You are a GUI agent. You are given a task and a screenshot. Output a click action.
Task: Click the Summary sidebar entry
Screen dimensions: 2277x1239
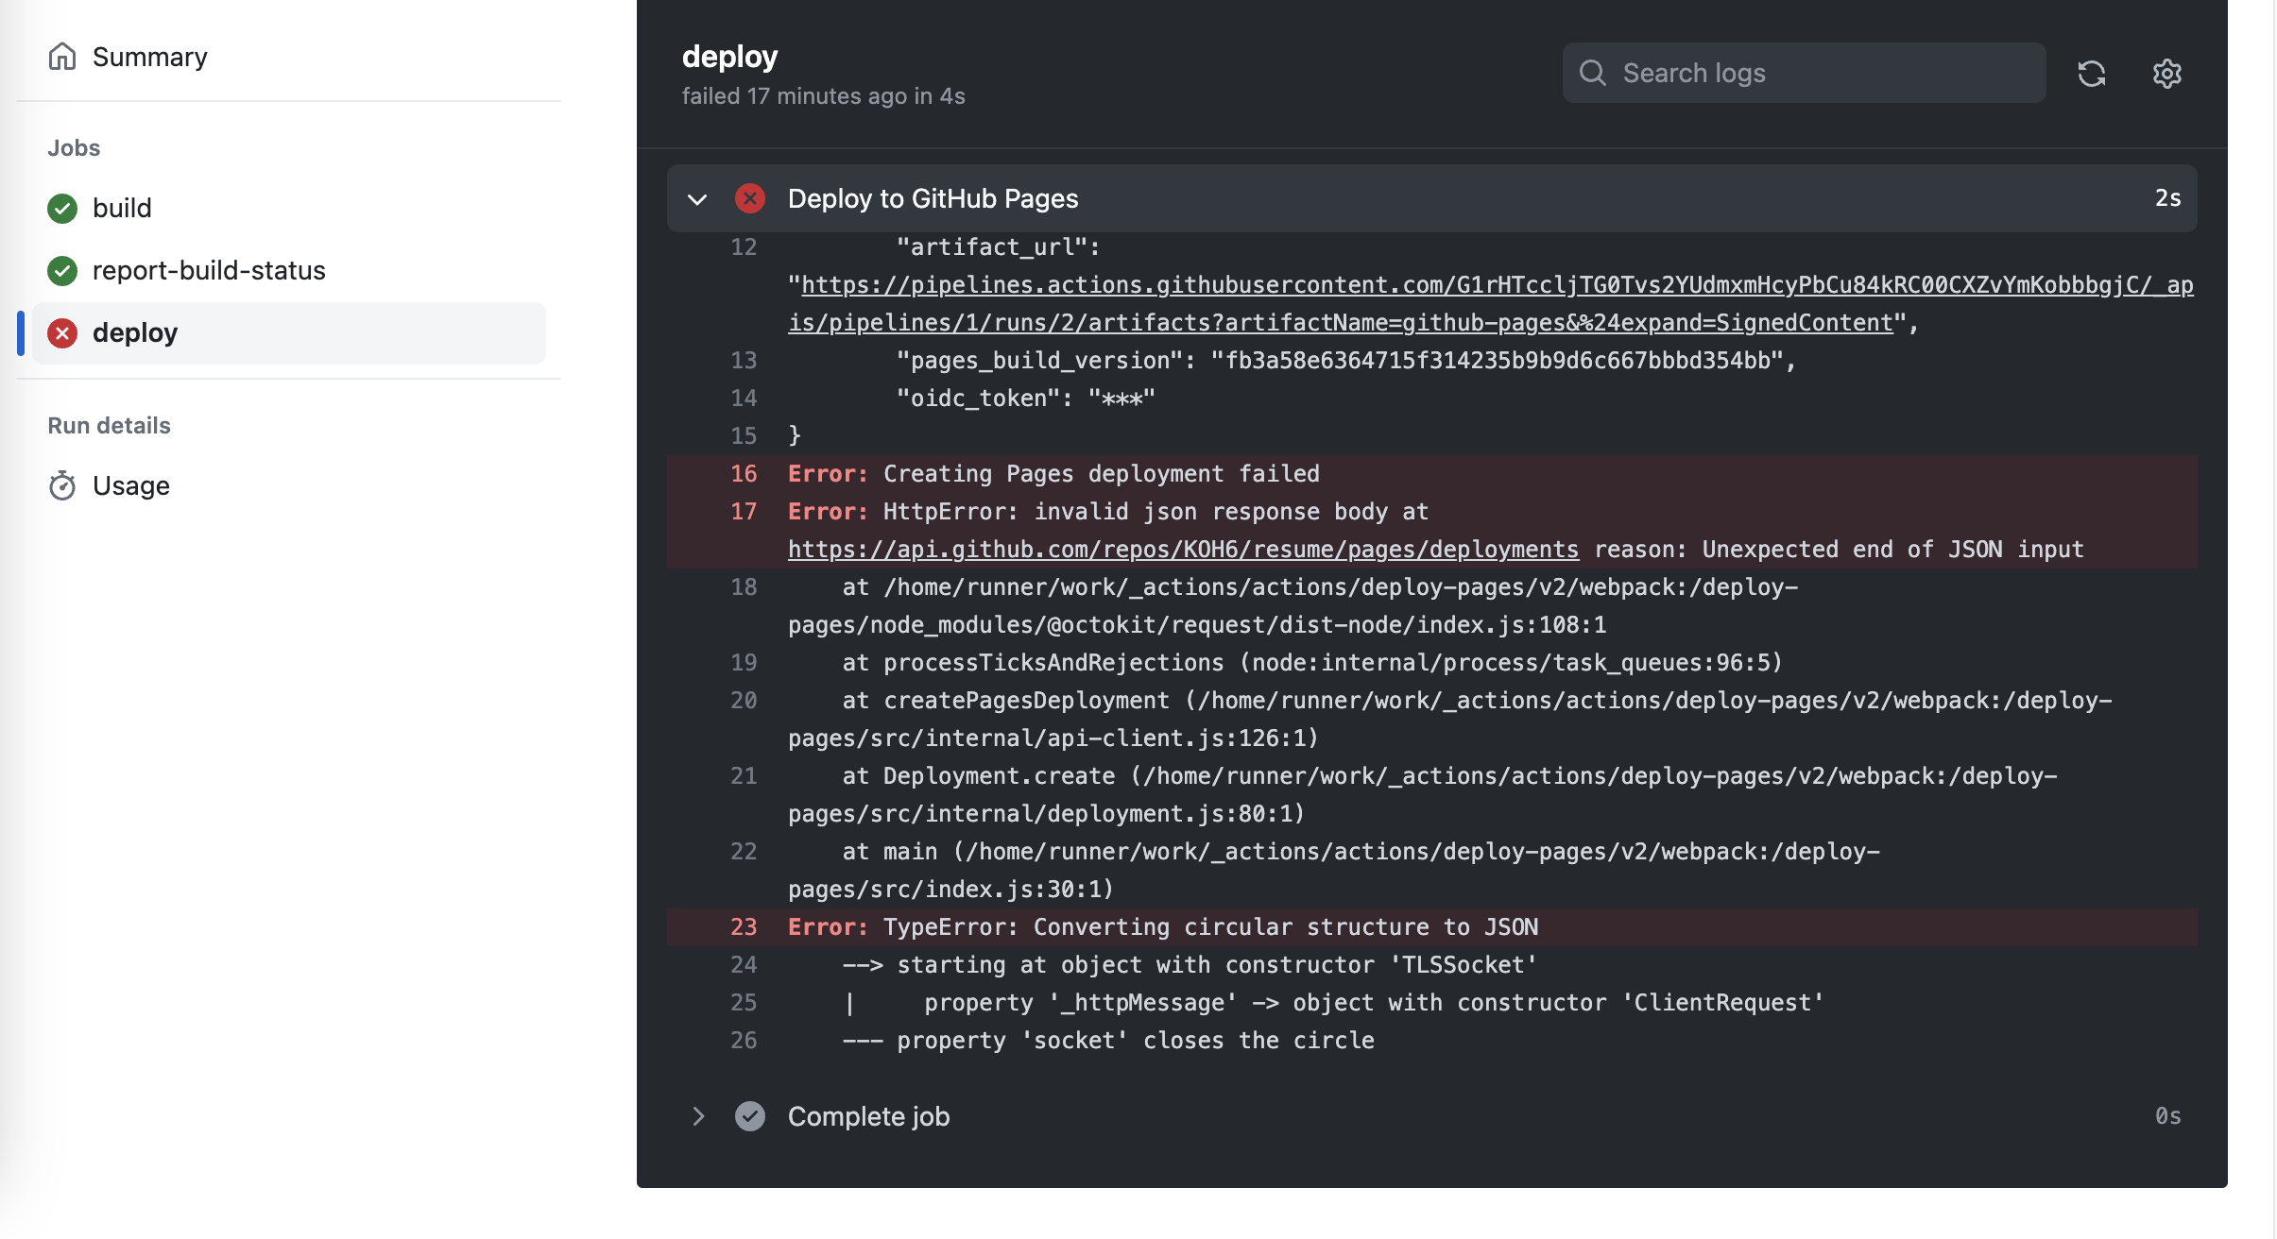(149, 56)
